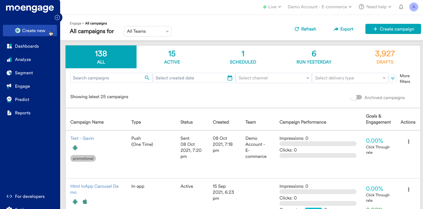Switch to the ACTIVE campaigns tab

[172, 57]
